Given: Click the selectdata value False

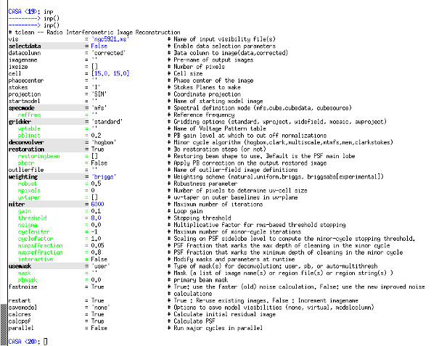Looking at the screenshot, I should pyautogui.click(x=99, y=46).
